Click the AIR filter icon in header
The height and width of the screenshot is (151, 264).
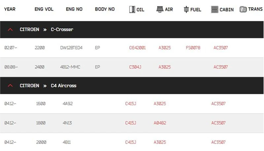click(x=160, y=10)
